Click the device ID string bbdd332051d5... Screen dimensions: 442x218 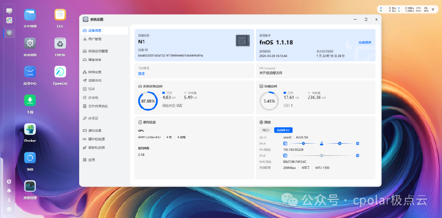click(171, 56)
